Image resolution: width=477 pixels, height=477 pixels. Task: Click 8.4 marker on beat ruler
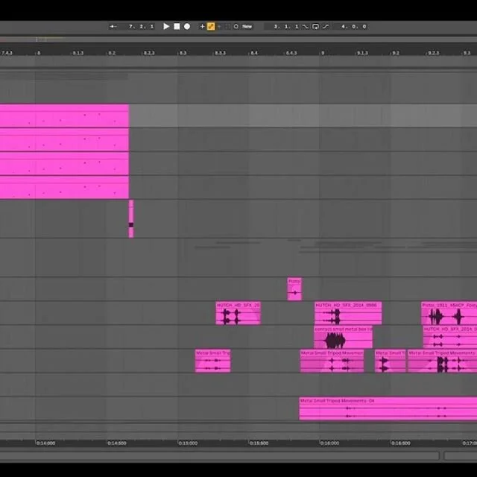point(254,53)
